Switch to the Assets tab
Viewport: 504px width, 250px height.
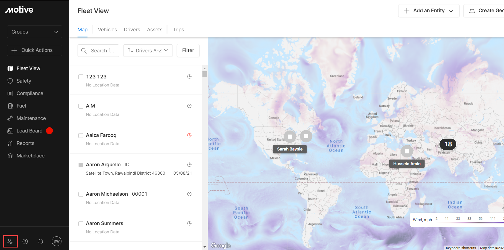[x=155, y=30]
